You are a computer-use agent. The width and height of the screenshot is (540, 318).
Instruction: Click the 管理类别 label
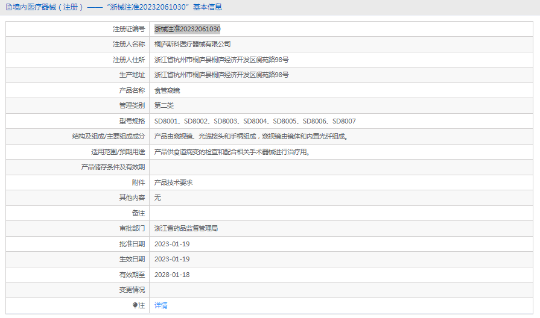132,105
